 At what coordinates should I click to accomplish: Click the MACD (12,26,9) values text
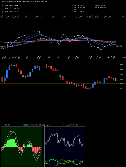point(34,125)
